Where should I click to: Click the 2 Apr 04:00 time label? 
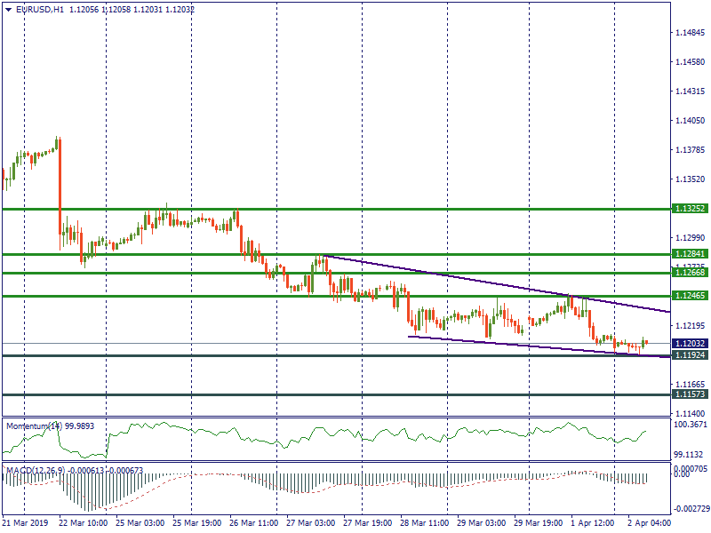(649, 524)
